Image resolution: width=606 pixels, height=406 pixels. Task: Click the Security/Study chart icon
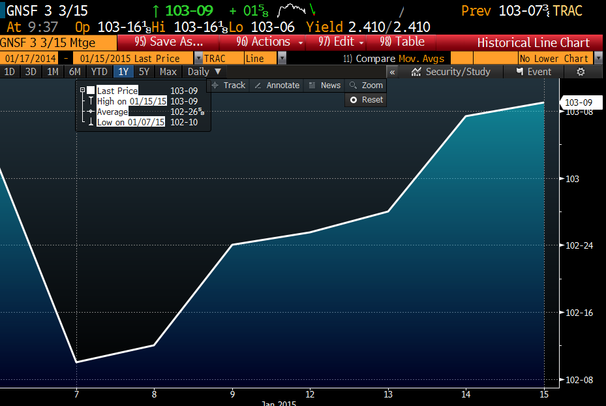[451, 72]
